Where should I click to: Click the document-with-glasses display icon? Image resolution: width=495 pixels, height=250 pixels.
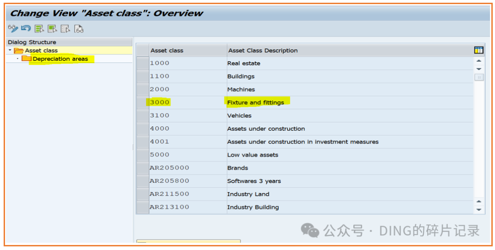pyautogui.click(x=79, y=29)
